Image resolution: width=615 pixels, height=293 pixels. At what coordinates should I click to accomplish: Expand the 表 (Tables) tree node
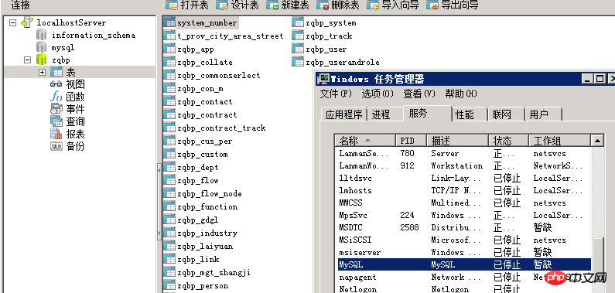pos(42,73)
